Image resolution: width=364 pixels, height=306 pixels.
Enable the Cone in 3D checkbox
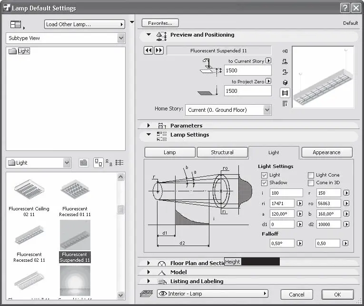[x=311, y=183]
